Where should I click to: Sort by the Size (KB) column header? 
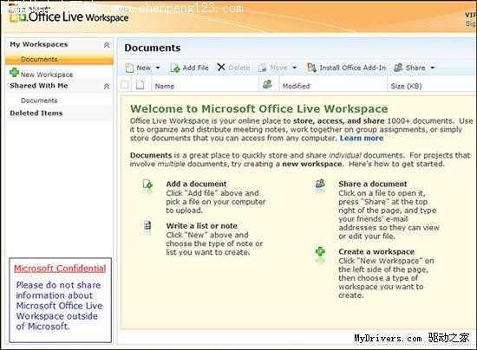click(406, 87)
